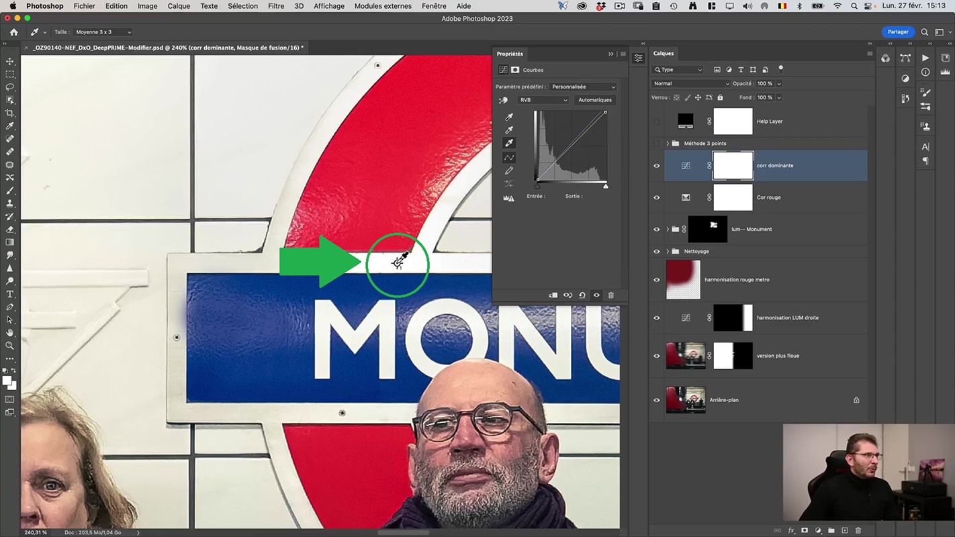Create a new group in Layers panel

coord(831,530)
